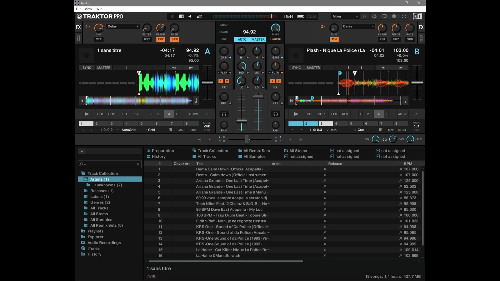500x281 pixels.
Task: Click the speaker audio indicator icon
Action: click(x=190, y=16)
